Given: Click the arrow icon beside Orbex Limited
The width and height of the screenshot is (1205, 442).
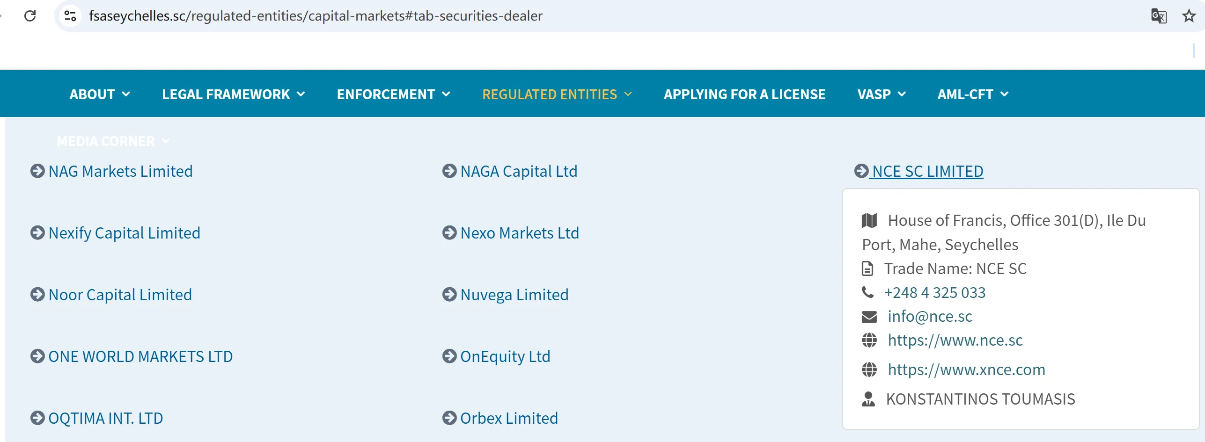Looking at the screenshot, I should [x=449, y=418].
